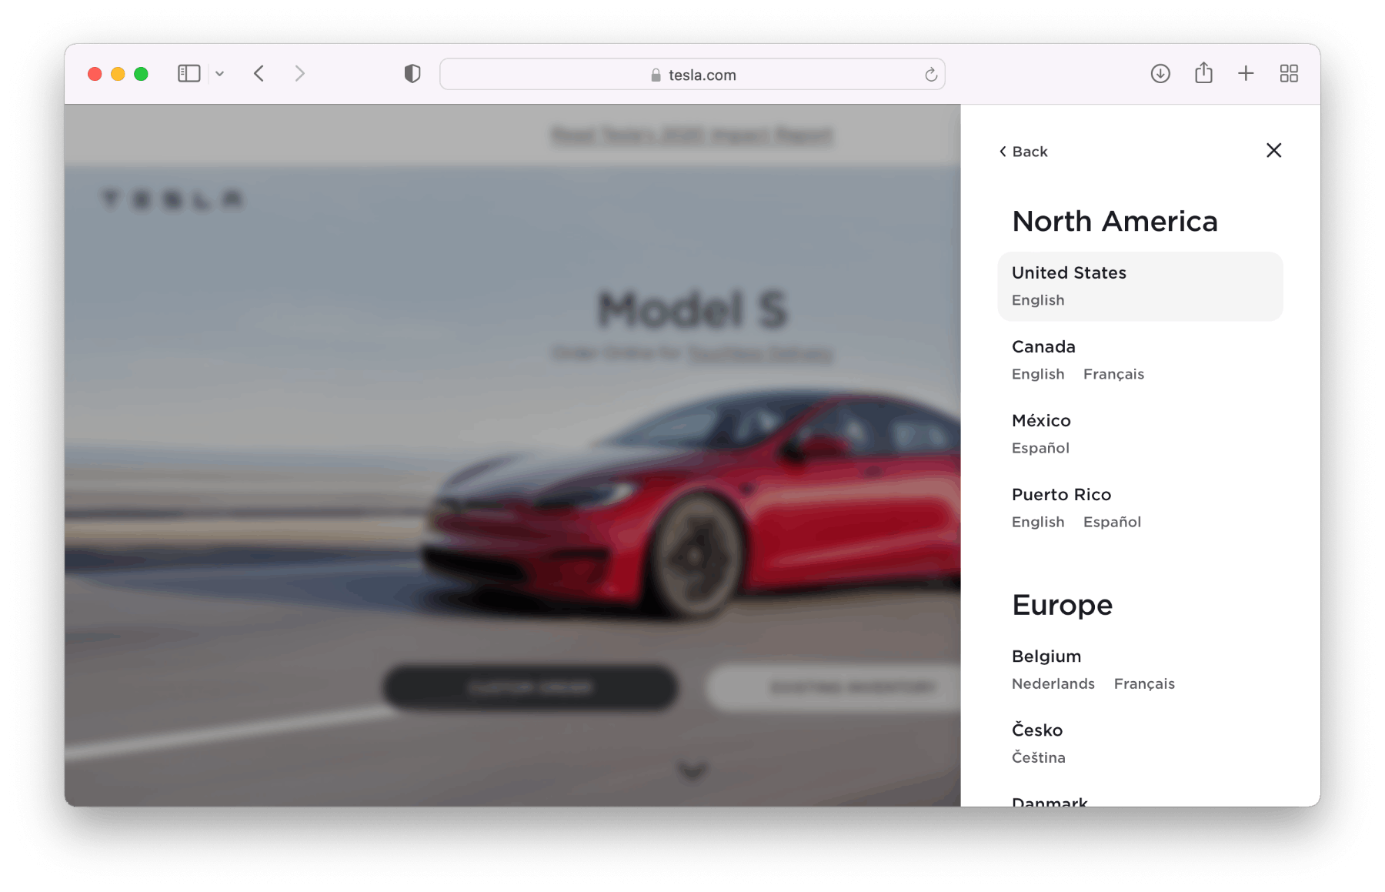Open the Share menu icon

[x=1203, y=73]
